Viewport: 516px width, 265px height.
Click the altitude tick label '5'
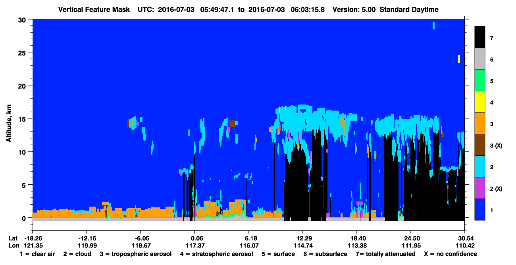(24, 185)
